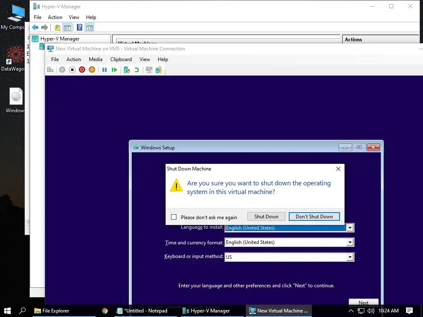The image size is (423, 317).
Task: Close the Shut Down Machine dialog
Action: tap(338, 169)
